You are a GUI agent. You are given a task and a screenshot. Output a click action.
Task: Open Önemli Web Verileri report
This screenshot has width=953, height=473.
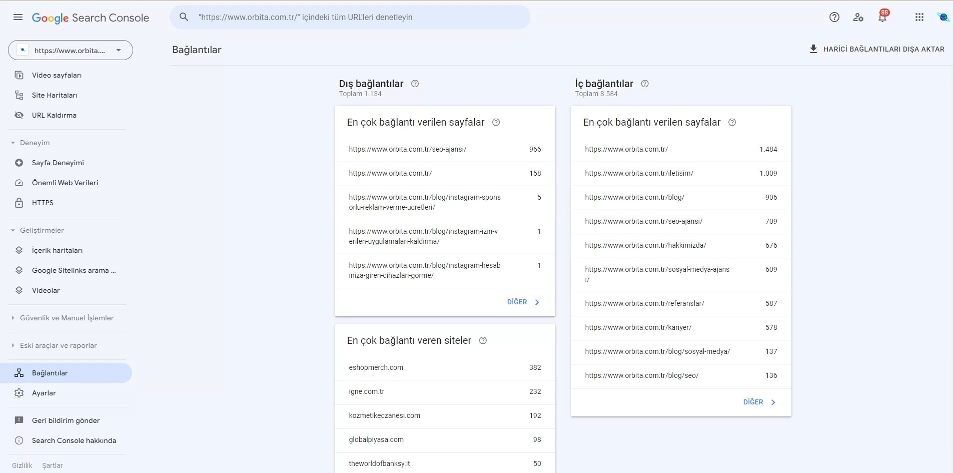tap(66, 183)
